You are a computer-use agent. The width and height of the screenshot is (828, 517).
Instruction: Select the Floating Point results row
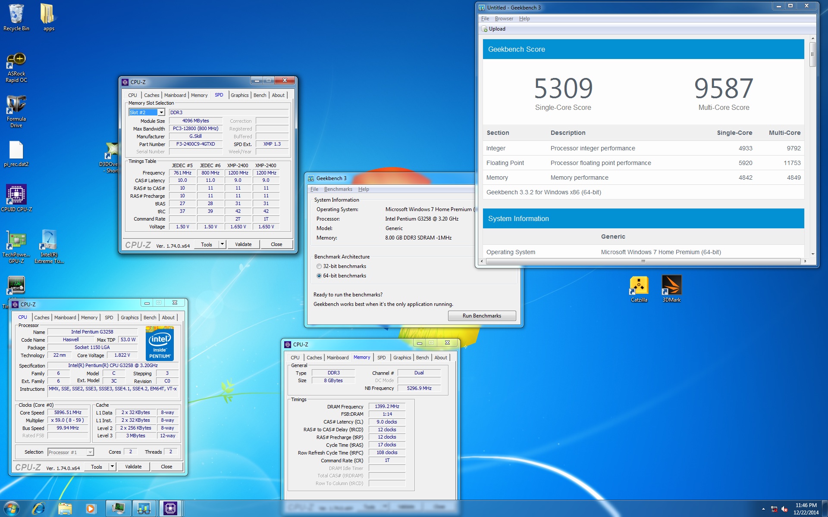(643, 163)
